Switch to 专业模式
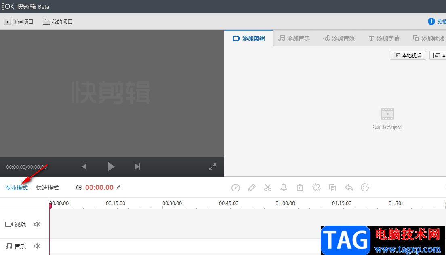Screen dimensions: 446x255 click(x=17, y=188)
